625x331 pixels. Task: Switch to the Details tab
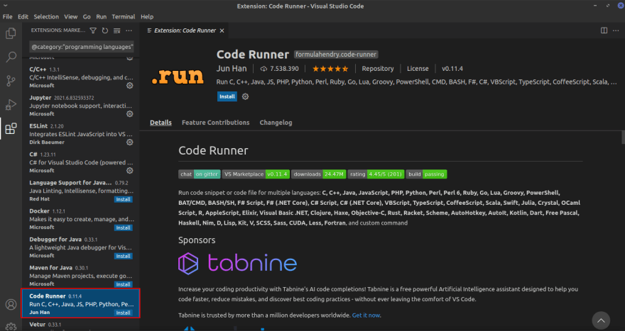click(x=161, y=123)
